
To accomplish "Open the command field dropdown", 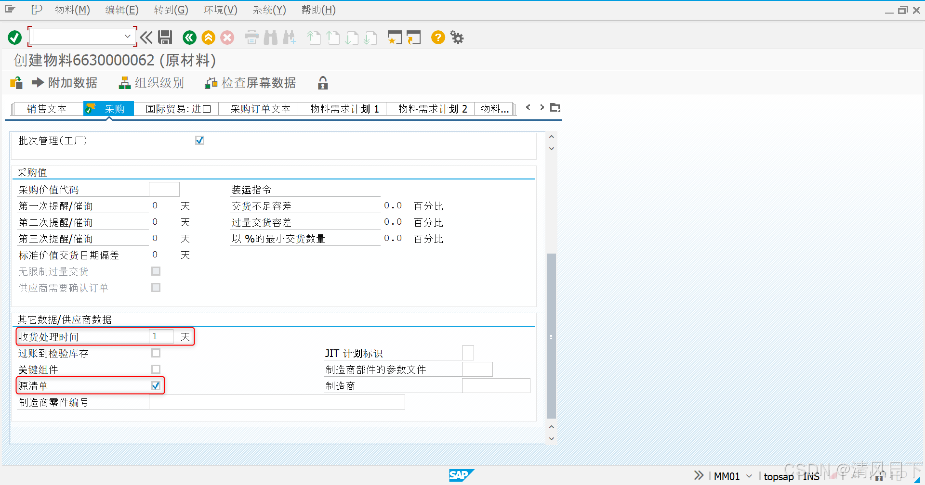I will coord(128,36).
